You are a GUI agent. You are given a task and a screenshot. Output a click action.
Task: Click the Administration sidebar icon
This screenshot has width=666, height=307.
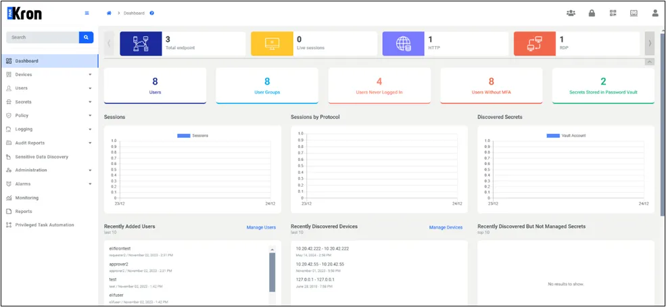(x=9, y=170)
